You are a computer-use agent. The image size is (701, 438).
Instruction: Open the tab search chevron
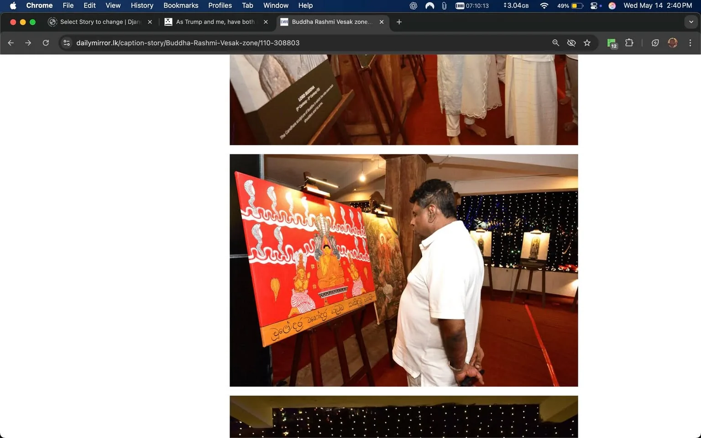691,22
